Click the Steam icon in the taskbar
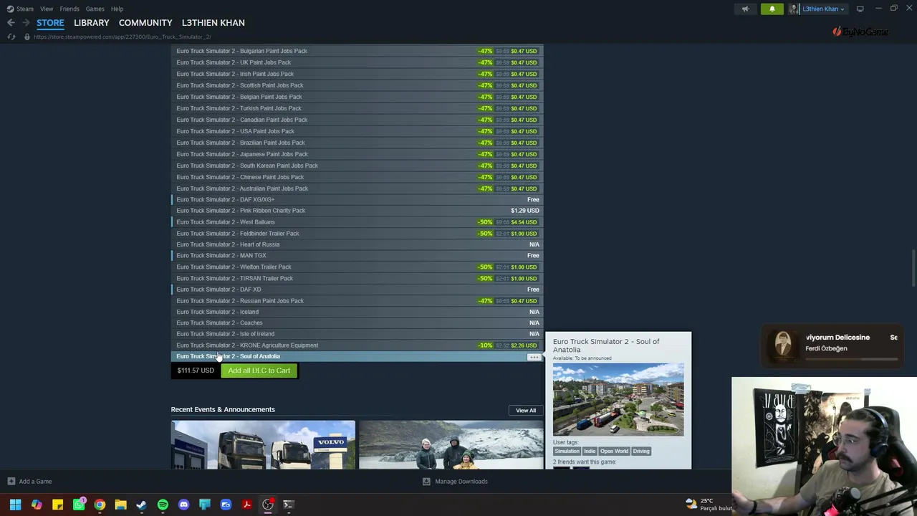This screenshot has width=917, height=516. (141, 505)
